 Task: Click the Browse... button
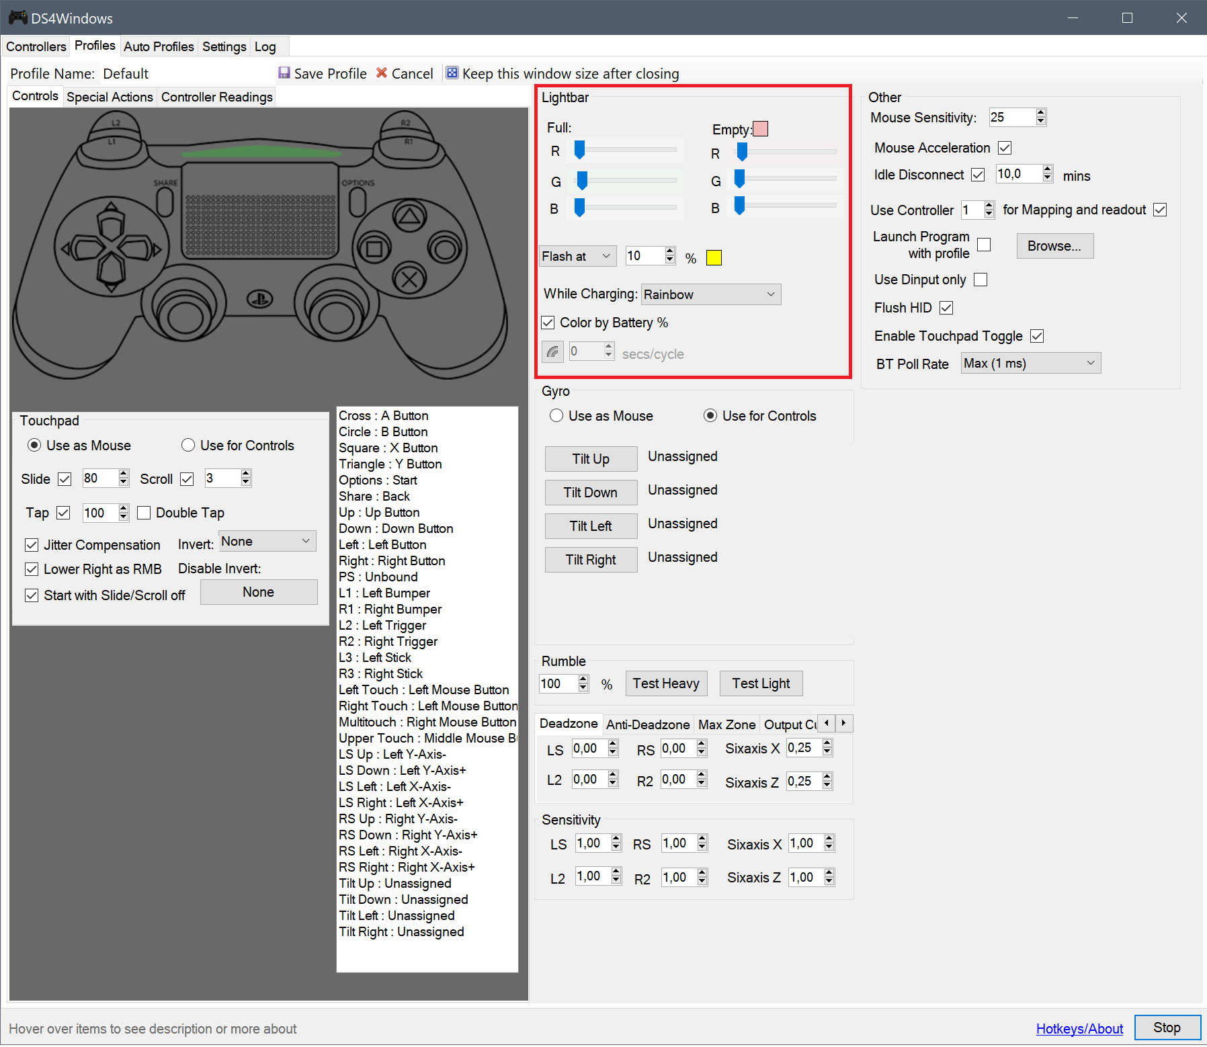(1054, 246)
